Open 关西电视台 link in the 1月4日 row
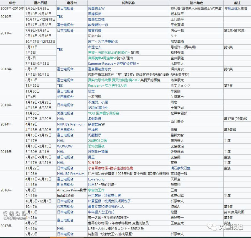The width and height of the screenshot is (251, 238). 65,97
